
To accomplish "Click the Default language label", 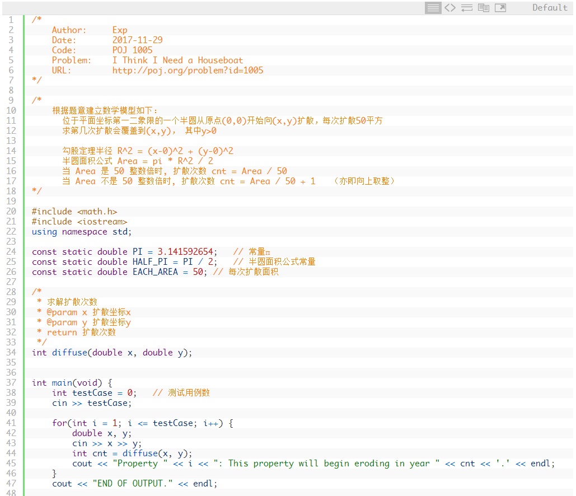I will pyautogui.click(x=550, y=8).
